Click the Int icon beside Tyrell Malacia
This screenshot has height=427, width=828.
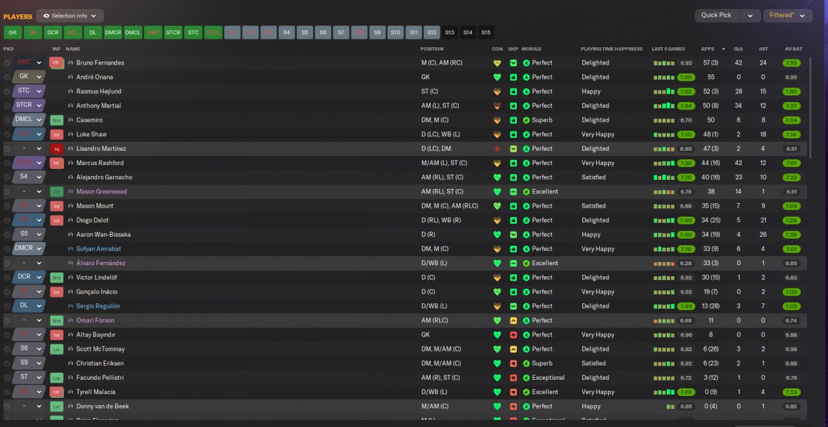[x=56, y=391]
